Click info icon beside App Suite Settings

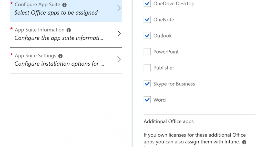(x=60, y=56)
